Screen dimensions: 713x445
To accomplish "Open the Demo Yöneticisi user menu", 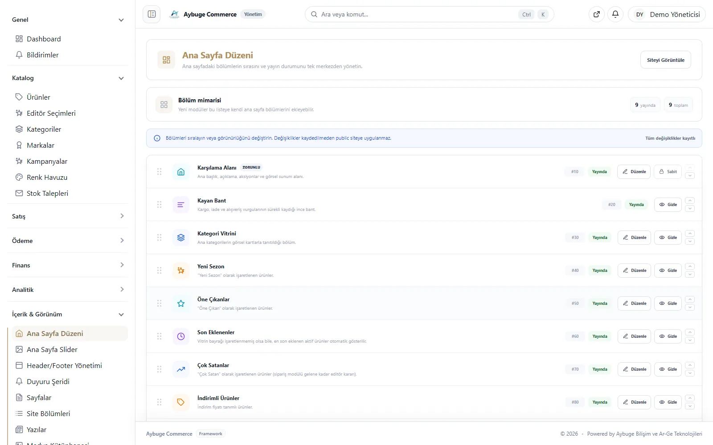I will (x=667, y=14).
